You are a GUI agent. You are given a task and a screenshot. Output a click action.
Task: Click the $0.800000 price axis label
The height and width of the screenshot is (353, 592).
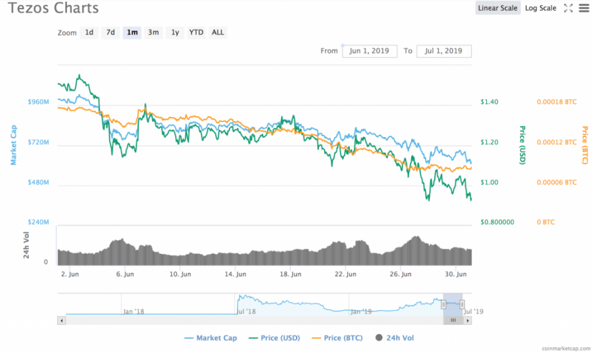click(497, 222)
